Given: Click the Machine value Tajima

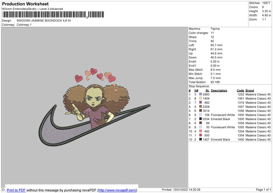Looking at the screenshot, I should pyautogui.click(x=215, y=29).
